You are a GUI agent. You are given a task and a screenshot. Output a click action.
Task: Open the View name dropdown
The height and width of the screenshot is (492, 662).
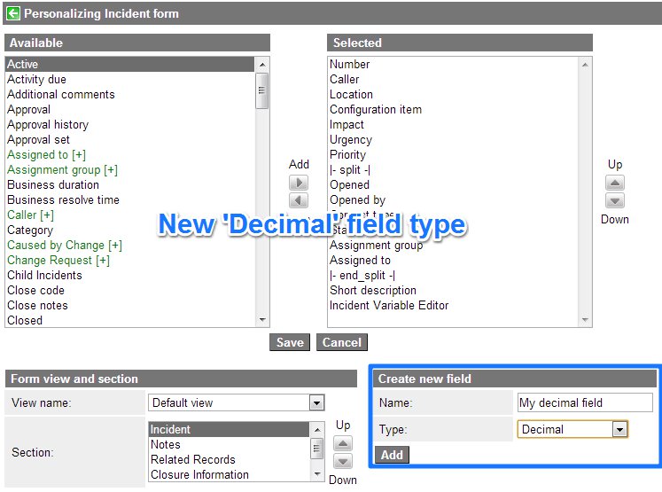[316, 403]
